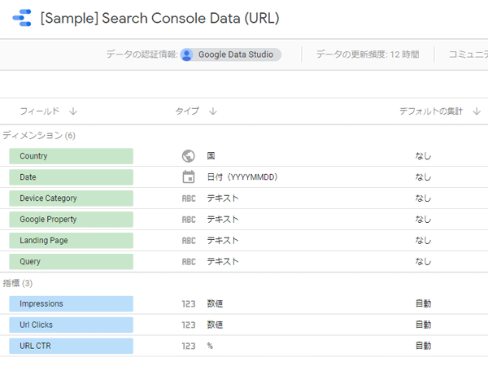
Task: Click the ABC type icon for Google Property
Action: coord(189,220)
